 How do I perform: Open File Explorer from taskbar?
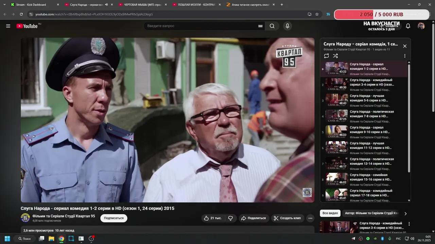click(51, 239)
